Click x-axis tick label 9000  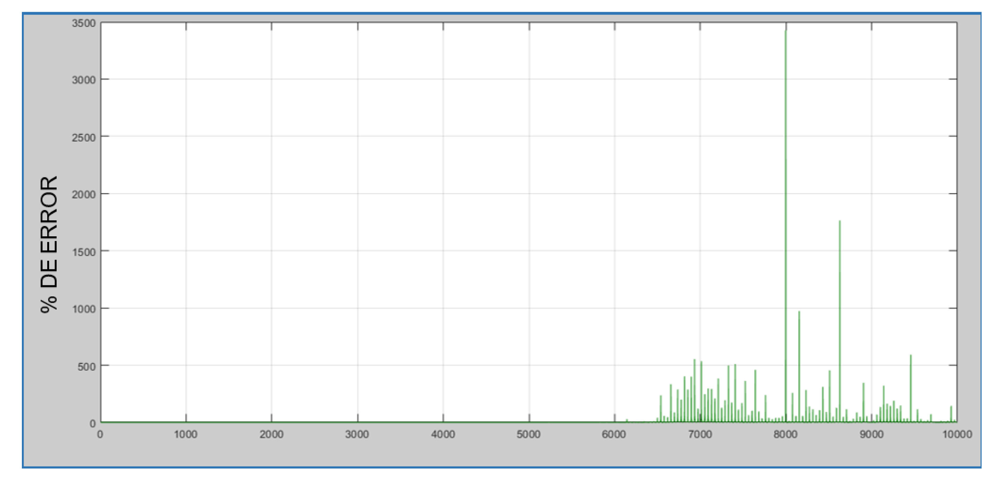(872, 434)
